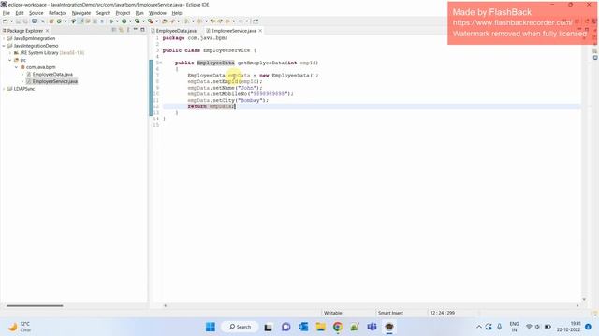Viewport: 599px width, 336px height.
Task: Open the External Tools dropdown arrow
Action: [156, 21]
